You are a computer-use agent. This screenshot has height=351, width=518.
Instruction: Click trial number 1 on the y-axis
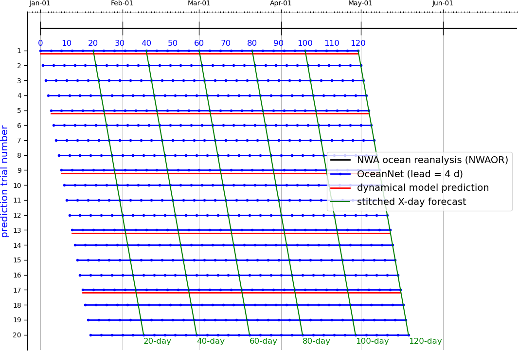19,51
